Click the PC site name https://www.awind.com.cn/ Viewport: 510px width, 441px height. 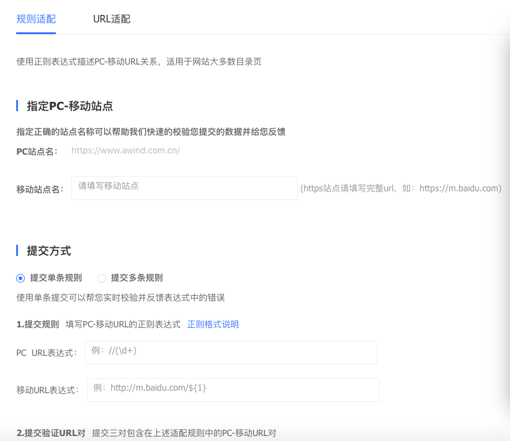(x=125, y=150)
